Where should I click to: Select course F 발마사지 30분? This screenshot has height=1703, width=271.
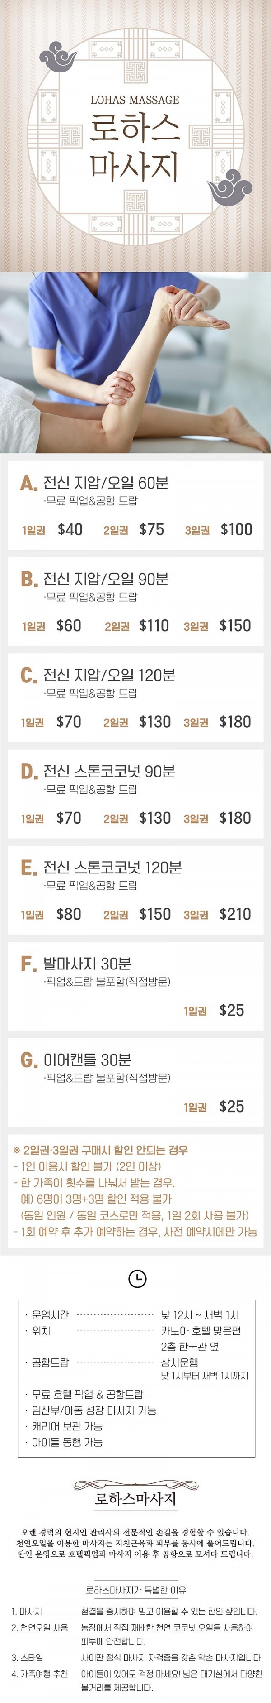[87, 963]
